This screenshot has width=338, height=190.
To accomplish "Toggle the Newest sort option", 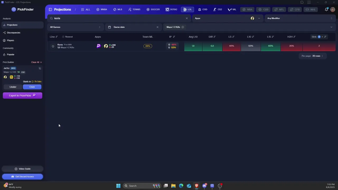I will [x=67, y=37].
